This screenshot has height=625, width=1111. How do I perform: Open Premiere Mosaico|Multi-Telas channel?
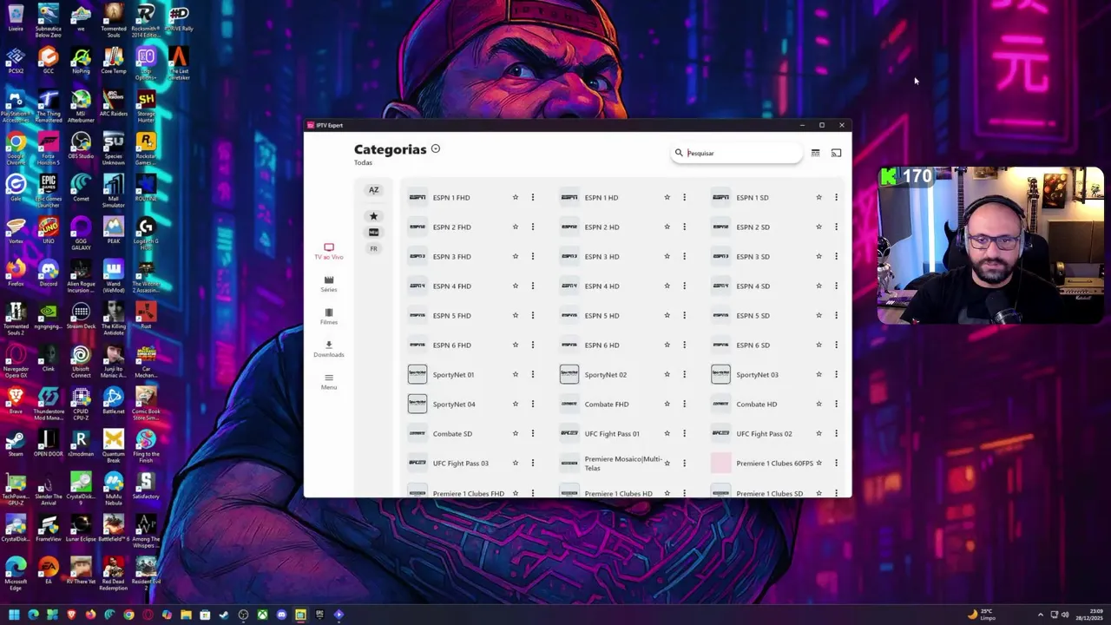point(623,463)
